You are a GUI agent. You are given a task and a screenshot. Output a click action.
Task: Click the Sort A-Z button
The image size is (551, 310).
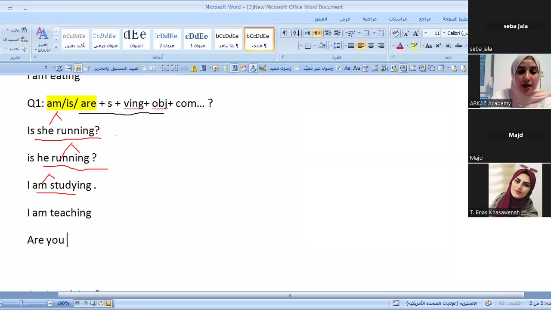[x=297, y=33]
